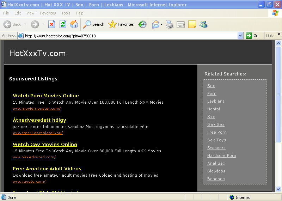Click the vertical scrollbar down arrow
Viewport: 282px width, 201px height.
point(278,189)
